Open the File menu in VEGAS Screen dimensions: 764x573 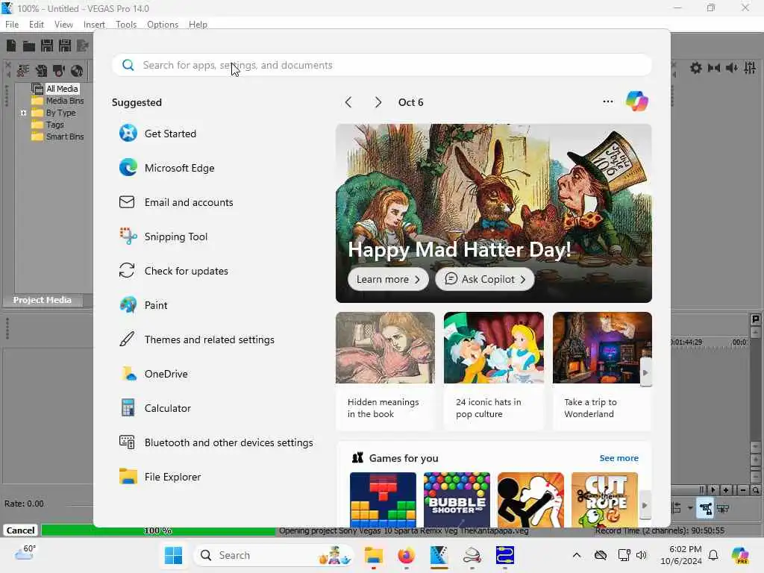pos(12,25)
